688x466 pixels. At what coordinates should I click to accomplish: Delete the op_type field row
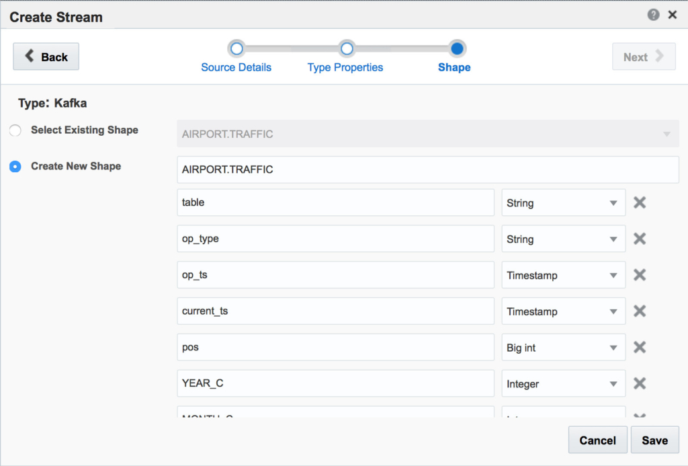[x=640, y=239]
